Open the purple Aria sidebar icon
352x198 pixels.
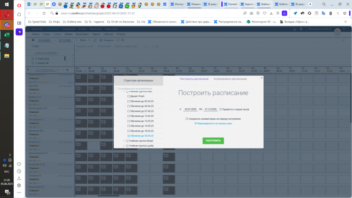19,32
